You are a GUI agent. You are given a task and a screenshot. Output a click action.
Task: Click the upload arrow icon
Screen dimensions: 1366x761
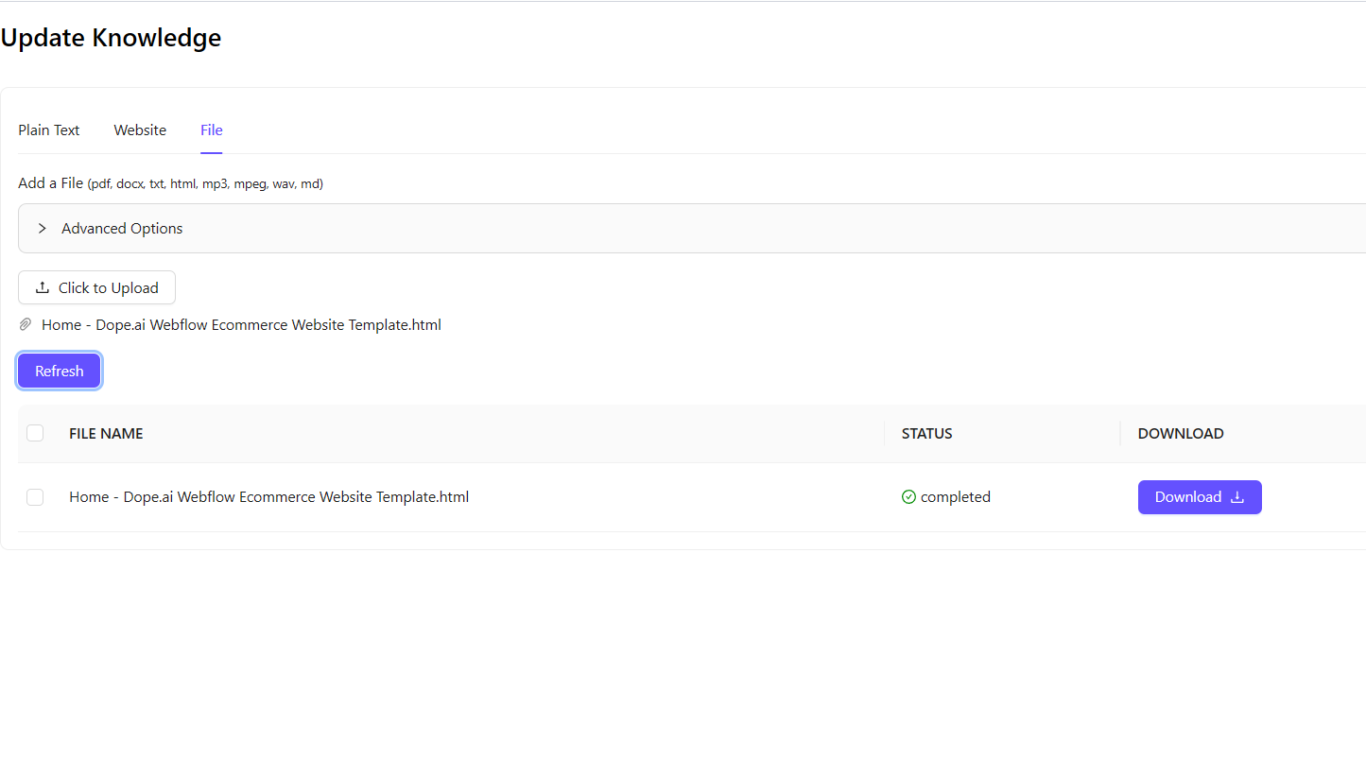pos(42,288)
